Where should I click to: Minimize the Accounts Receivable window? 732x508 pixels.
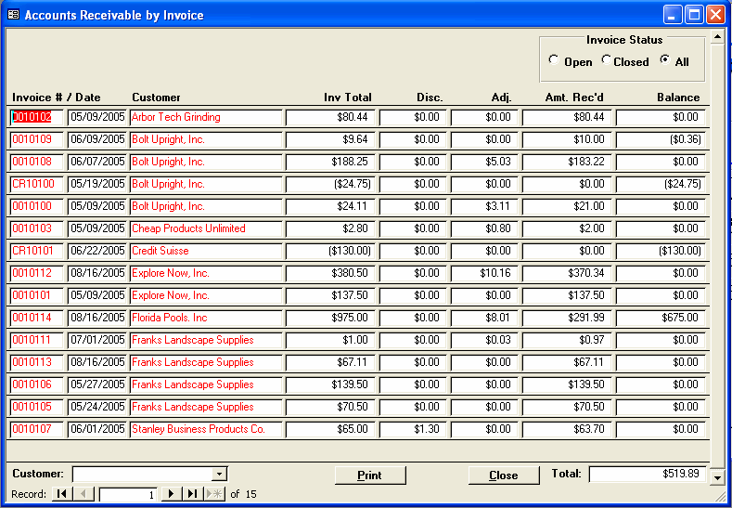pos(673,15)
